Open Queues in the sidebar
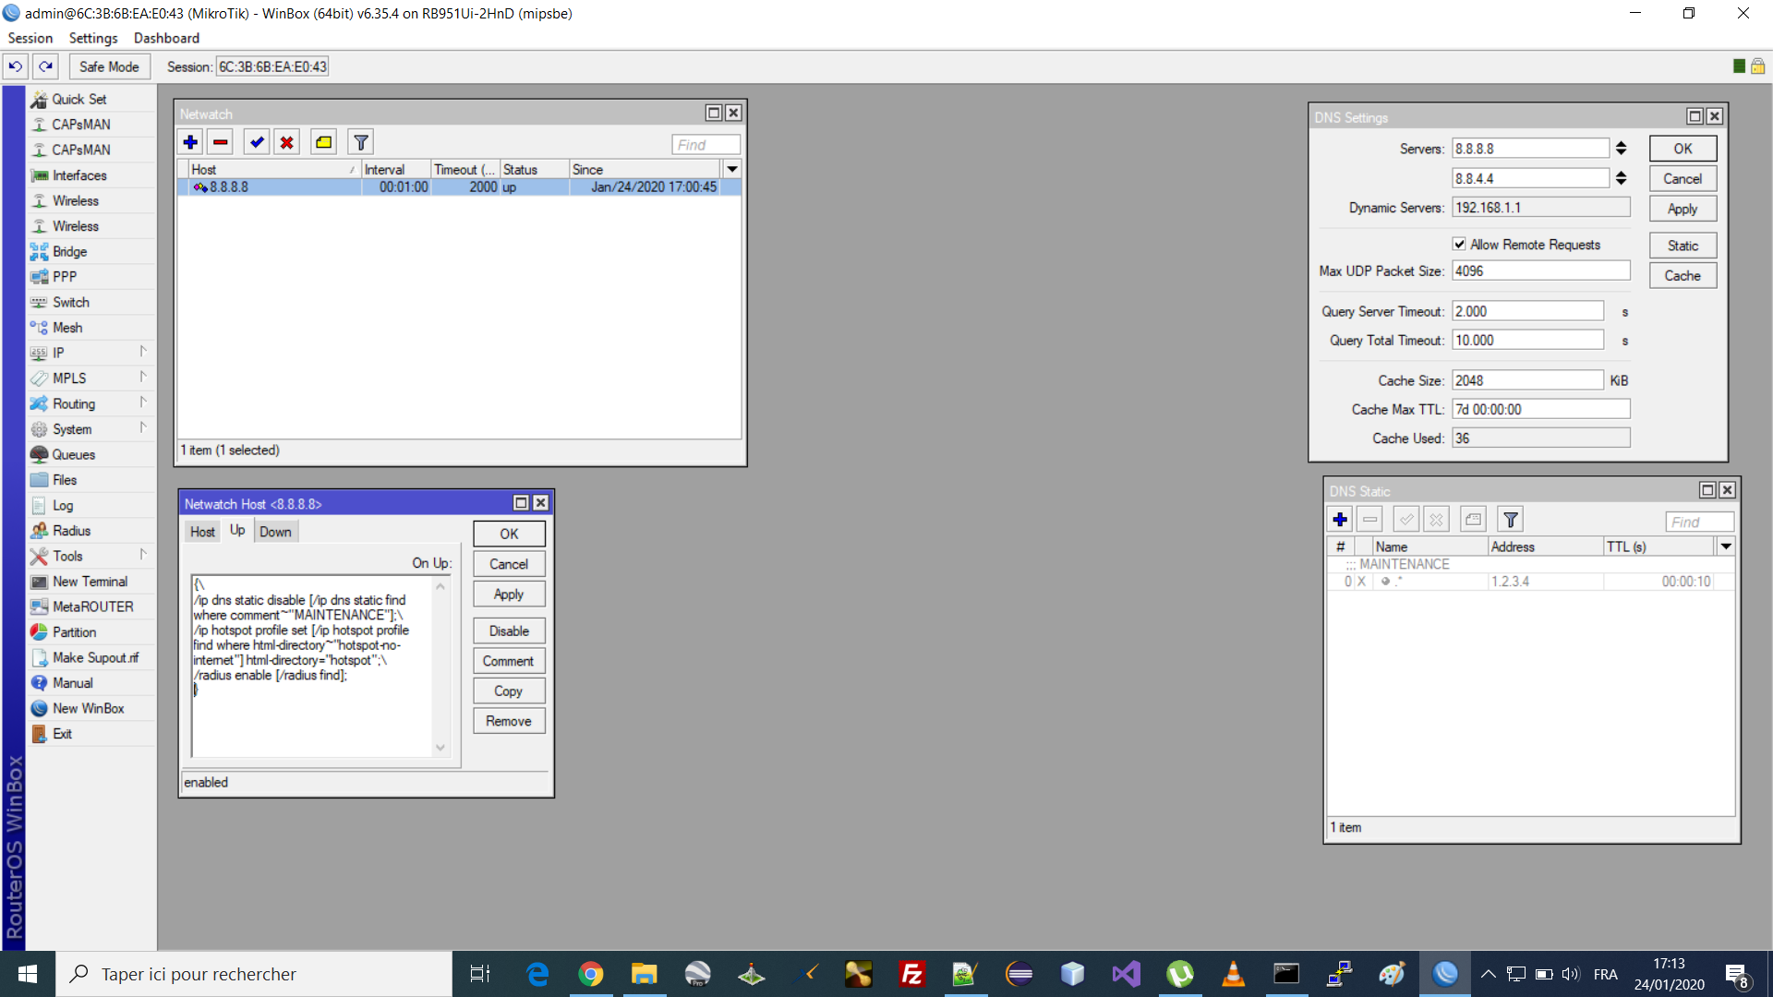This screenshot has width=1773, height=997. [x=74, y=454]
